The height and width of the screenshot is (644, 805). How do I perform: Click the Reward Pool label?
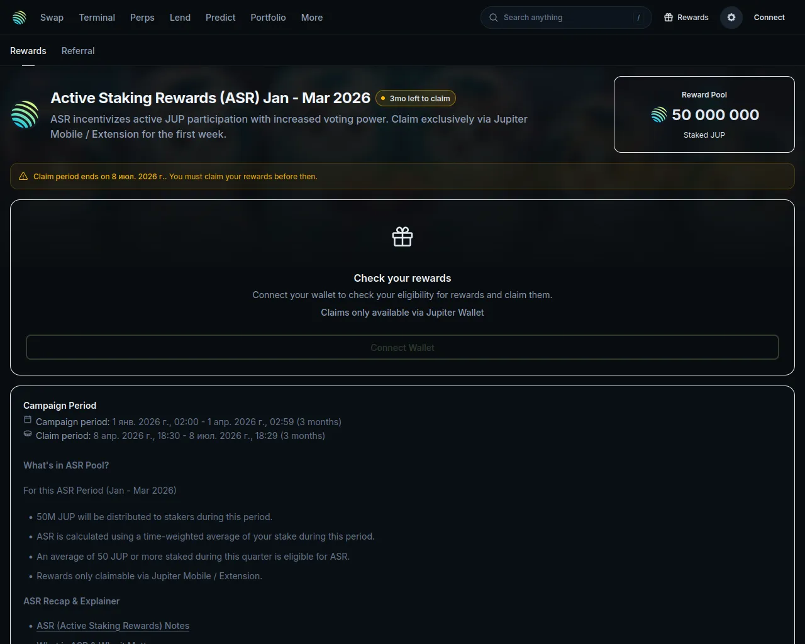[704, 95]
